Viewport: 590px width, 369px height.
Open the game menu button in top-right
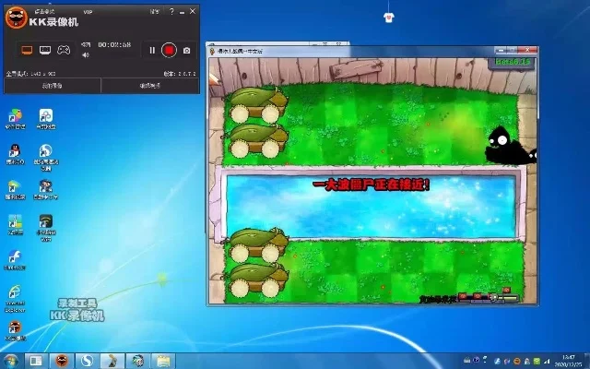tap(513, 62)
